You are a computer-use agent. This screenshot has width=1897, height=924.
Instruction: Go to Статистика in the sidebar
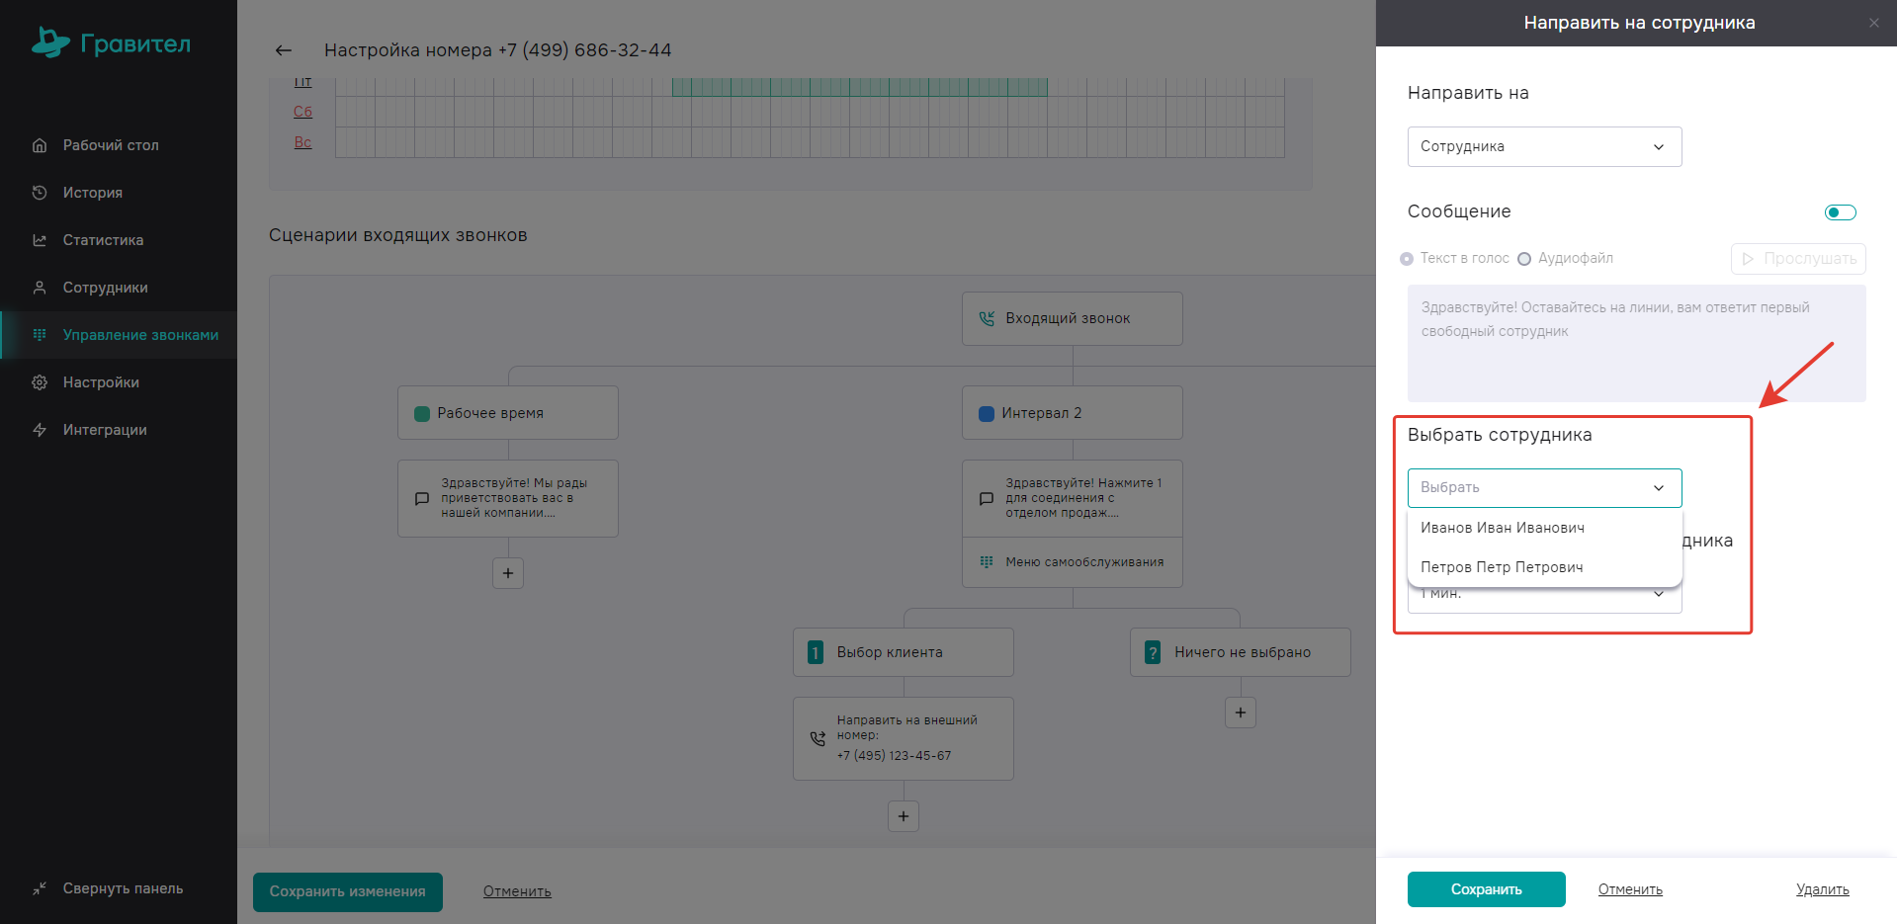(x=103, y=240)
